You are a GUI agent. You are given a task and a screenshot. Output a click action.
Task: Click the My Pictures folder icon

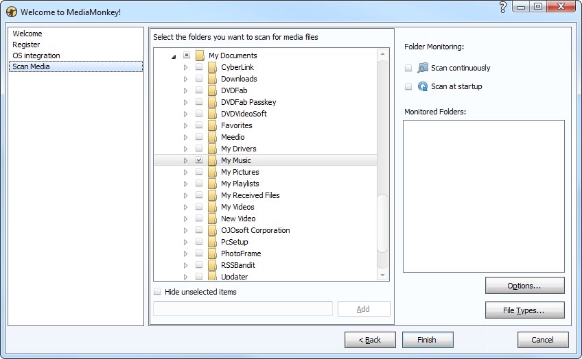(212, 172)
